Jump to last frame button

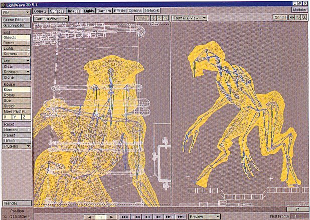tap(181, 216)
